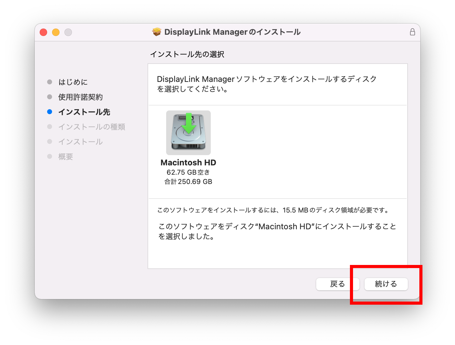The height and width of the screenshot is (345, 455).
Task: Select the インストール step in sidebar
Action: (x=81, y=142)
